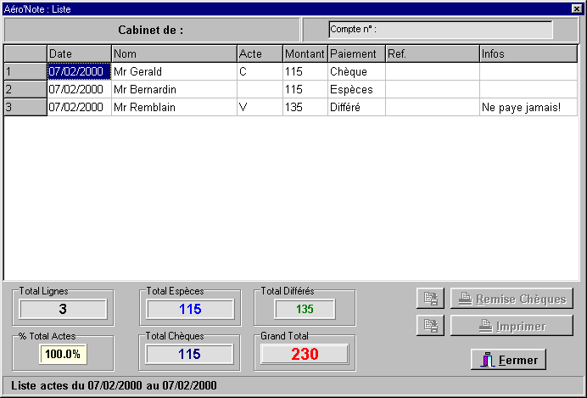Click the Total Chèques value field

coord(189,354)
